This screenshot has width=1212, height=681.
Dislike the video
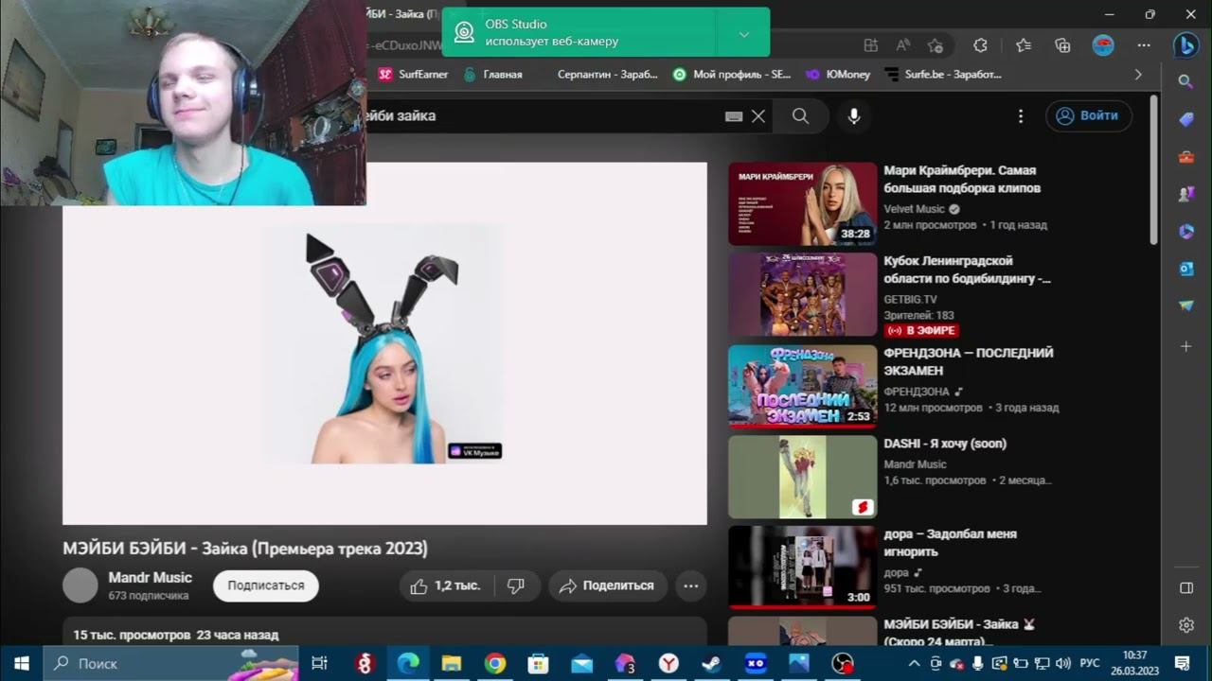[x=516, y=585]
